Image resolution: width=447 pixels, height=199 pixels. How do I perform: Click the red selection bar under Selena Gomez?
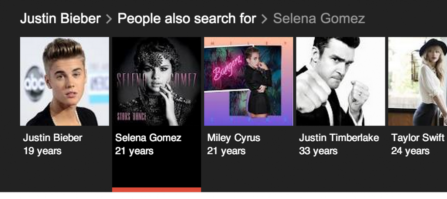[157, 189]
